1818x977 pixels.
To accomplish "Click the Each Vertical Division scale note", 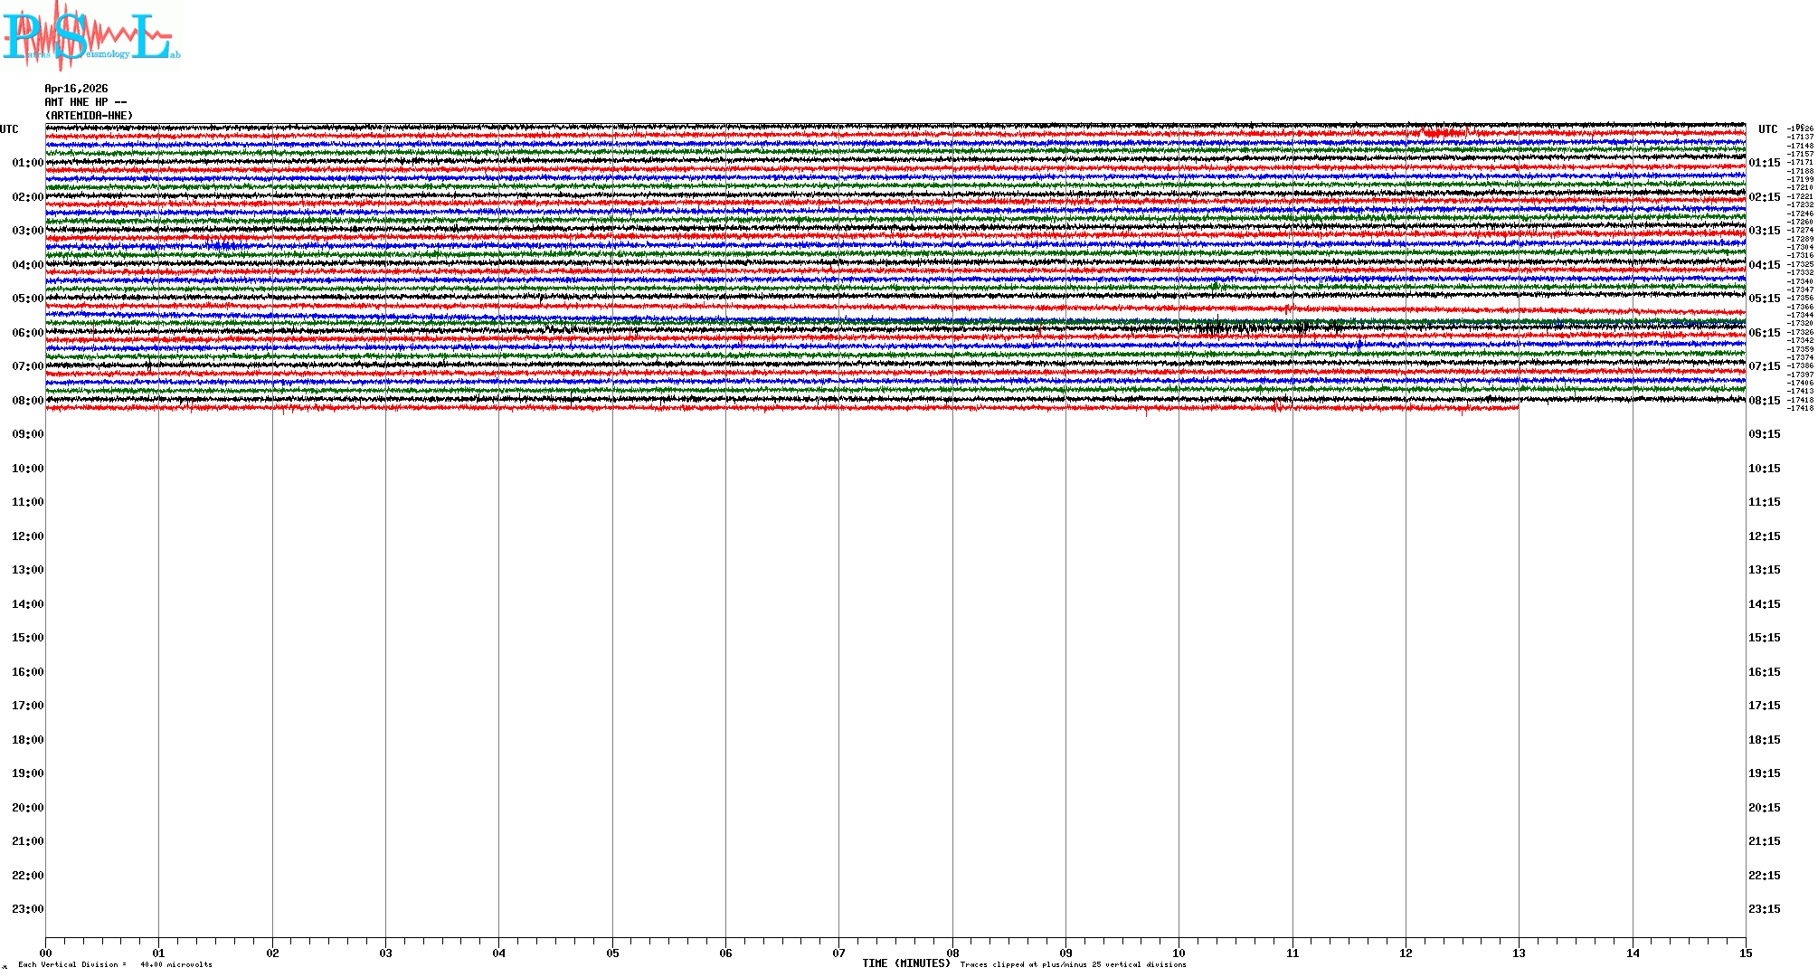I will 115,964.
